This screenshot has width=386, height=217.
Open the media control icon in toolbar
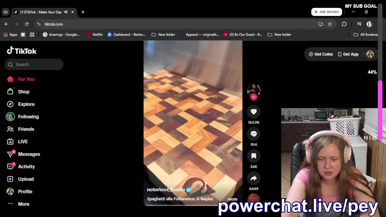[359, 24]
